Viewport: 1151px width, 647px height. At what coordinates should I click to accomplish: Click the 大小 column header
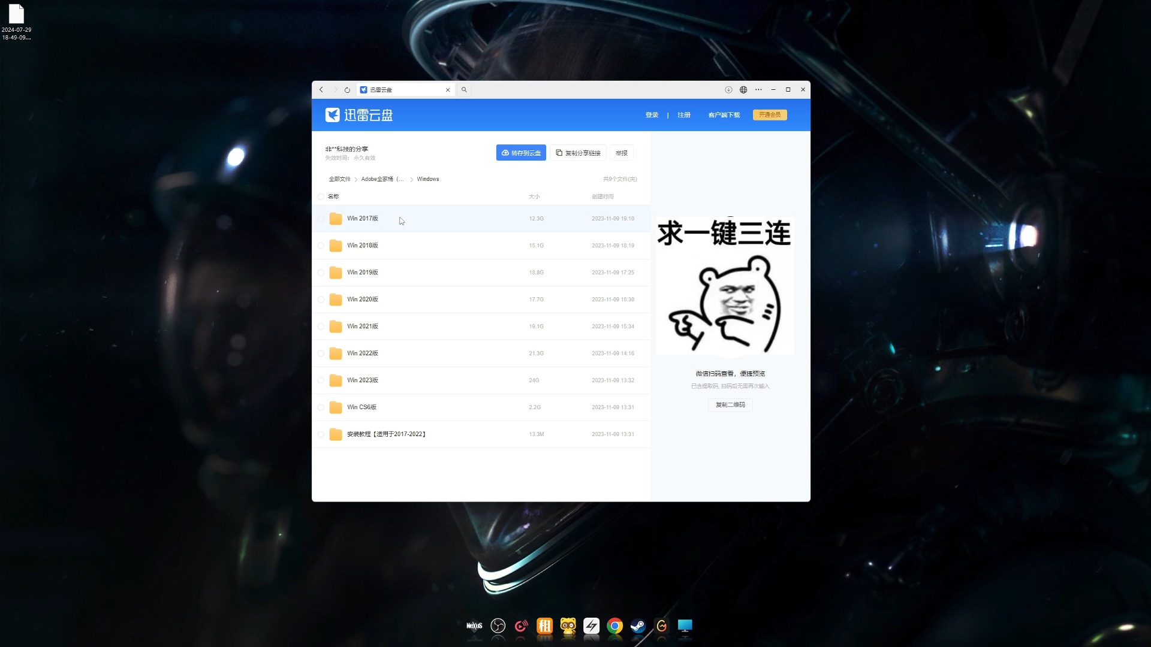534,196
